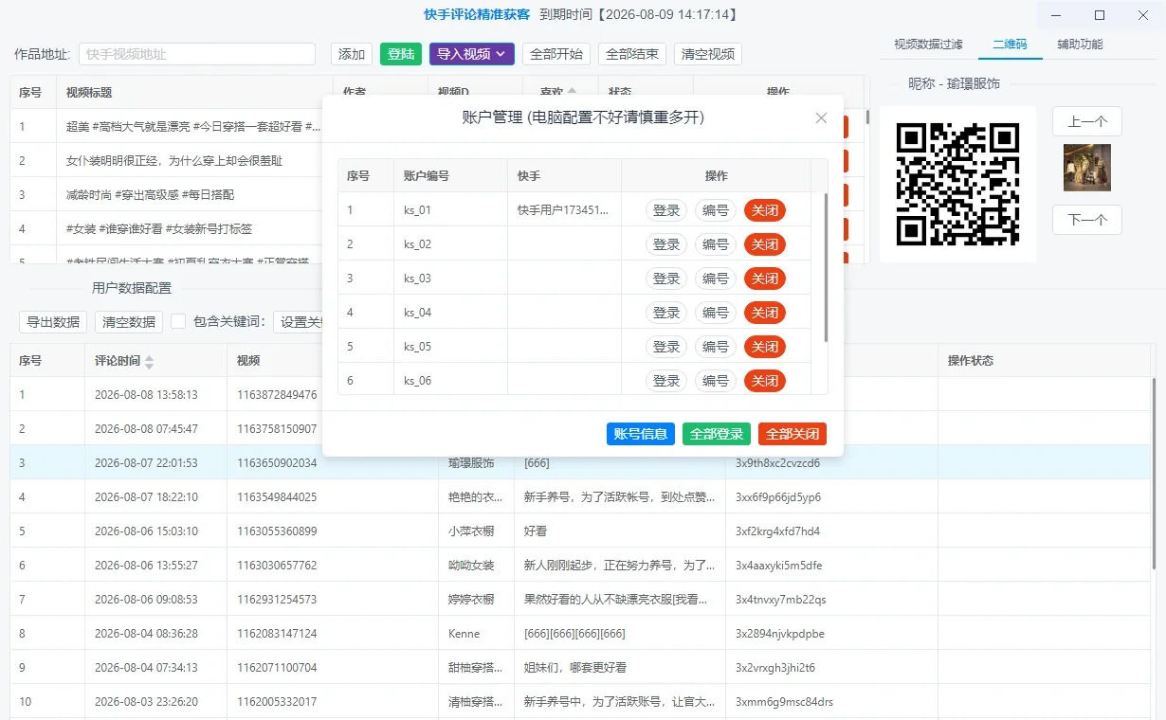Click 关闭 for account ks_03

coord(765,279)
